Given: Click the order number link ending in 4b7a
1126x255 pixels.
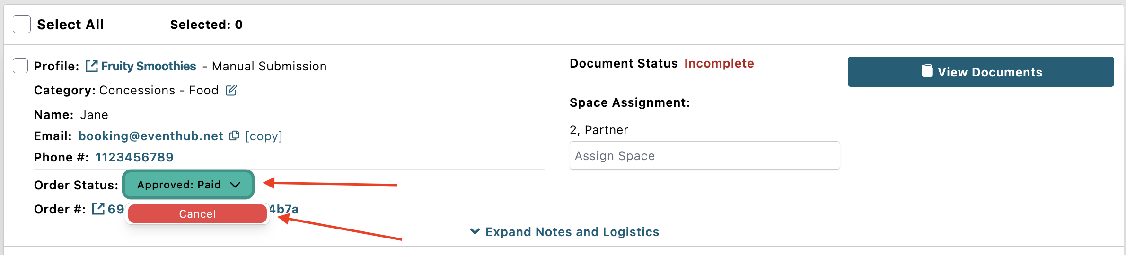Looking at the screenshot, I should coord(284,209).
